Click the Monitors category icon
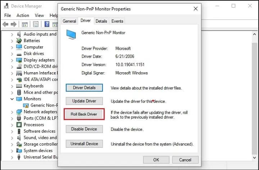 [19, 99]
